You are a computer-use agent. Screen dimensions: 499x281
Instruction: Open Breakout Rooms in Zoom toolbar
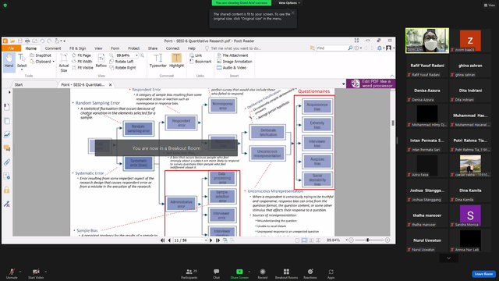pyautogui.click(x=286, y=273)
